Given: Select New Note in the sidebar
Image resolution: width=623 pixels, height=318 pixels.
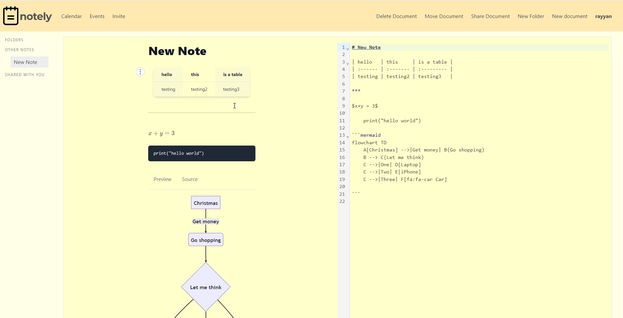Looking at the screenshot, I should [30, 62].
